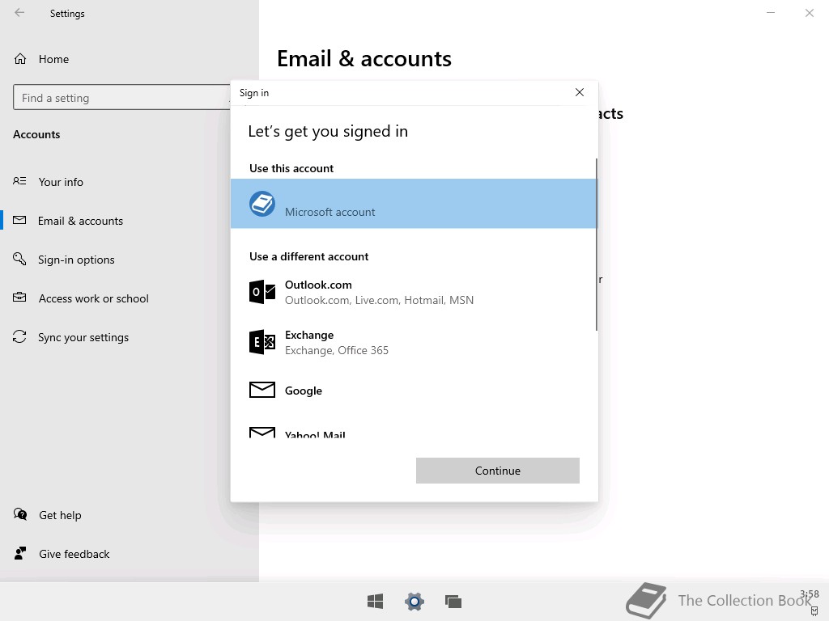This screenshot has width=829, height=621.
Task: Open the Get help link
Action: [60, 515]
